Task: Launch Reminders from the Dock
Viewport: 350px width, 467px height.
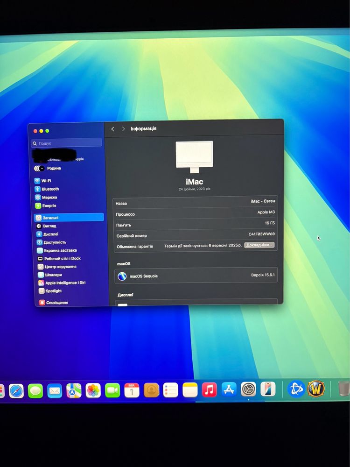Action: click(x=170, y=390)
